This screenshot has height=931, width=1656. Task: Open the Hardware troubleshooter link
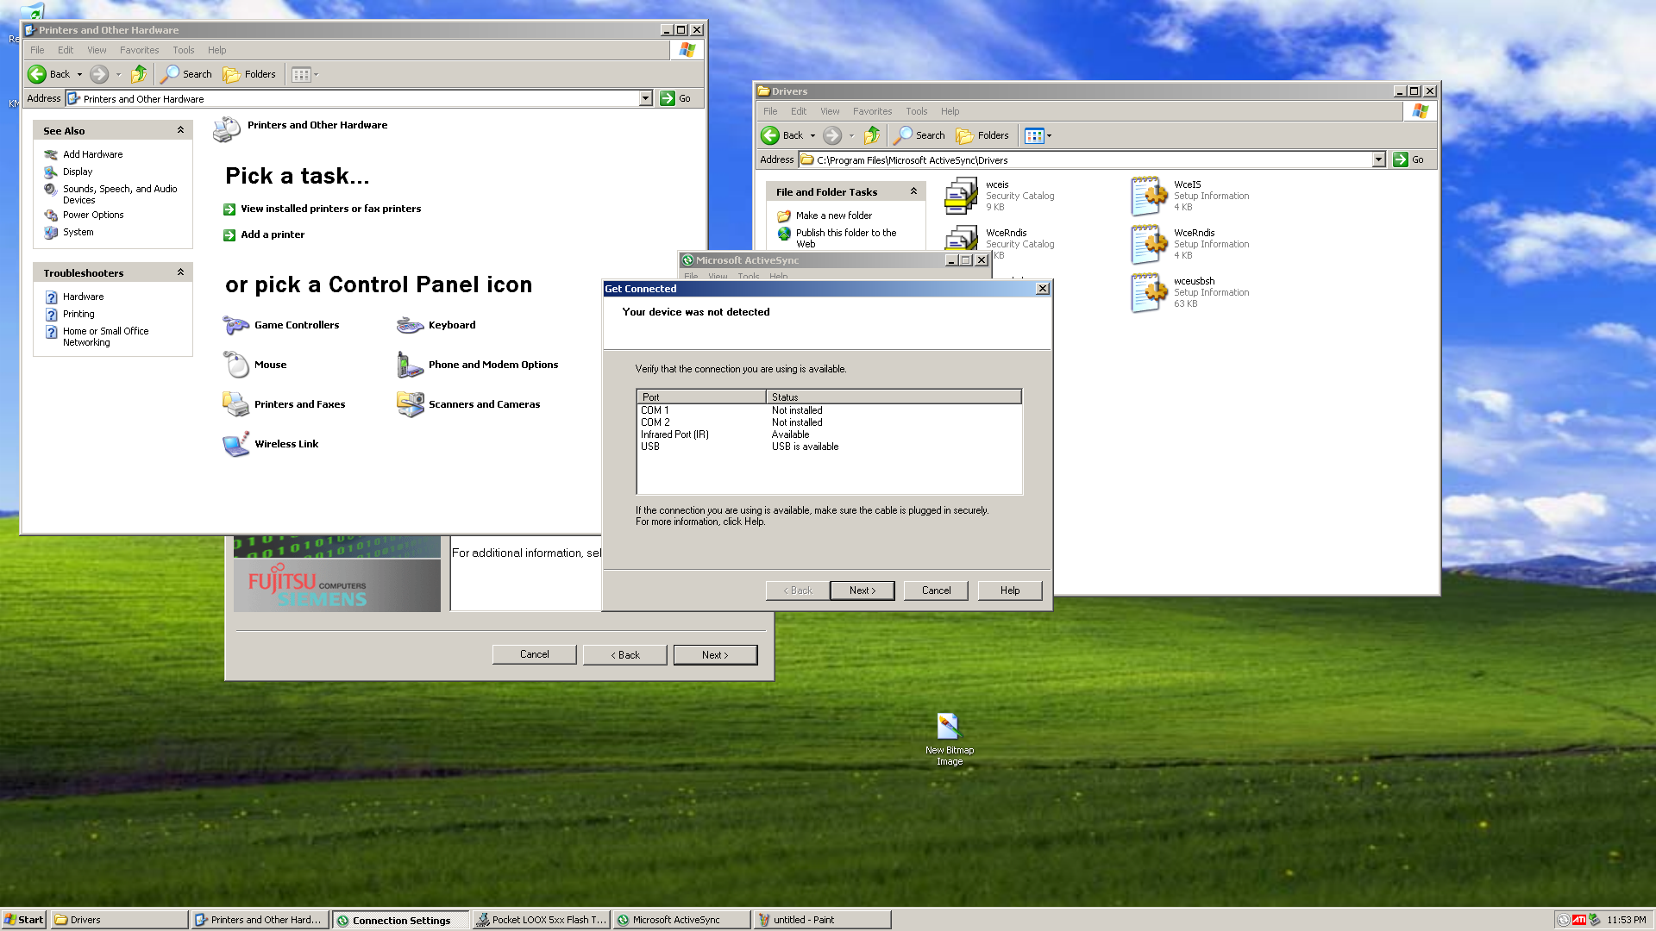(x=83, y=297)
